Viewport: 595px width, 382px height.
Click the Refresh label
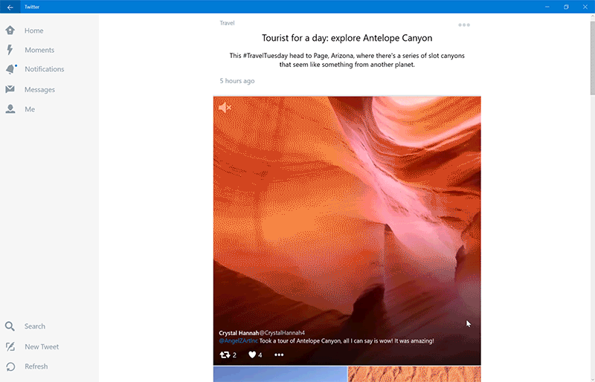(36, 366)
